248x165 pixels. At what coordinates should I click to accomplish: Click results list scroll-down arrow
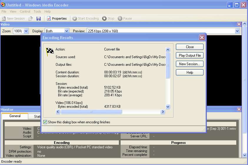168,107
